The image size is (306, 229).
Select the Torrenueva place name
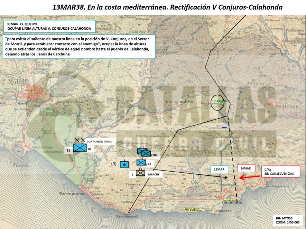tap(72, 193)
